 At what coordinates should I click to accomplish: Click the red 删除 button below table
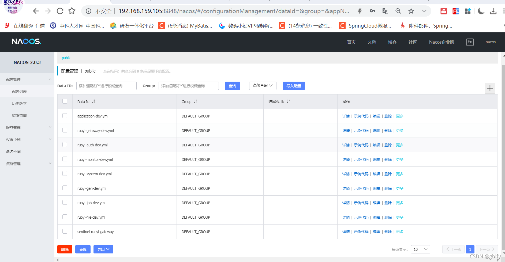click(65, 249)
